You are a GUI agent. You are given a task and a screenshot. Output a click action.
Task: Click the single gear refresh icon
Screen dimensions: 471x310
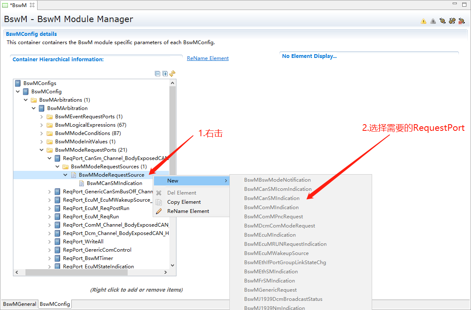point(443,21)
